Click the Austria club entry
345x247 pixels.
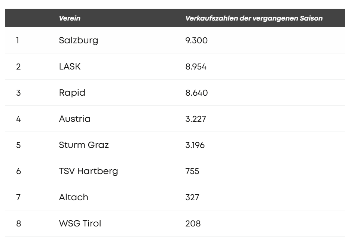coord(74,119)
